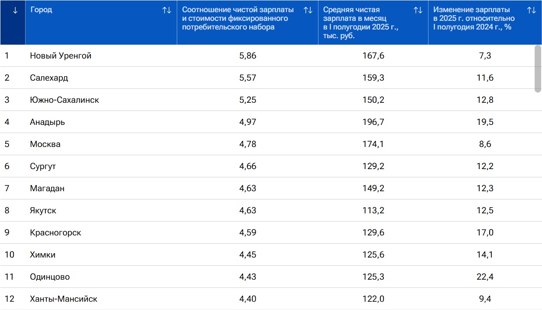The image size is (542, 310).
Task: Select the Салехард city cell
Action: pyautogui.click(x=49, y=78)
